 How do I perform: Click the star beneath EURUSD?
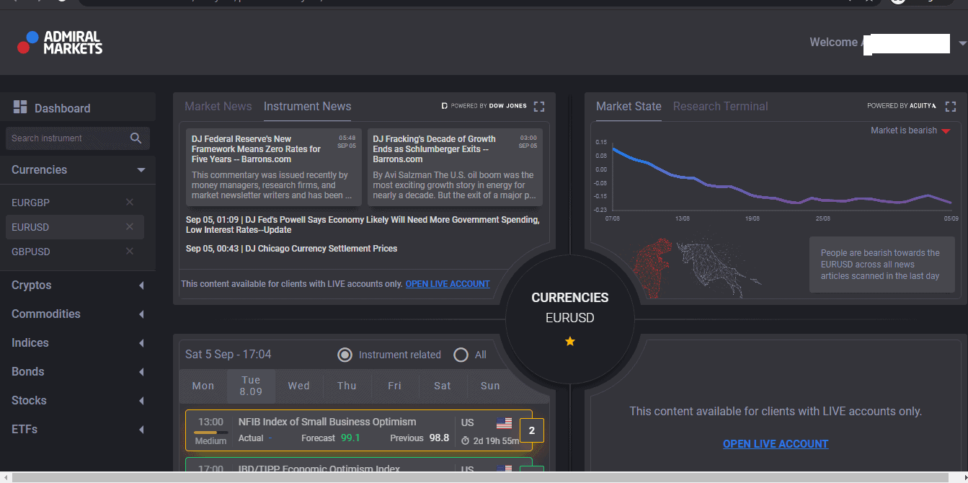569,341
